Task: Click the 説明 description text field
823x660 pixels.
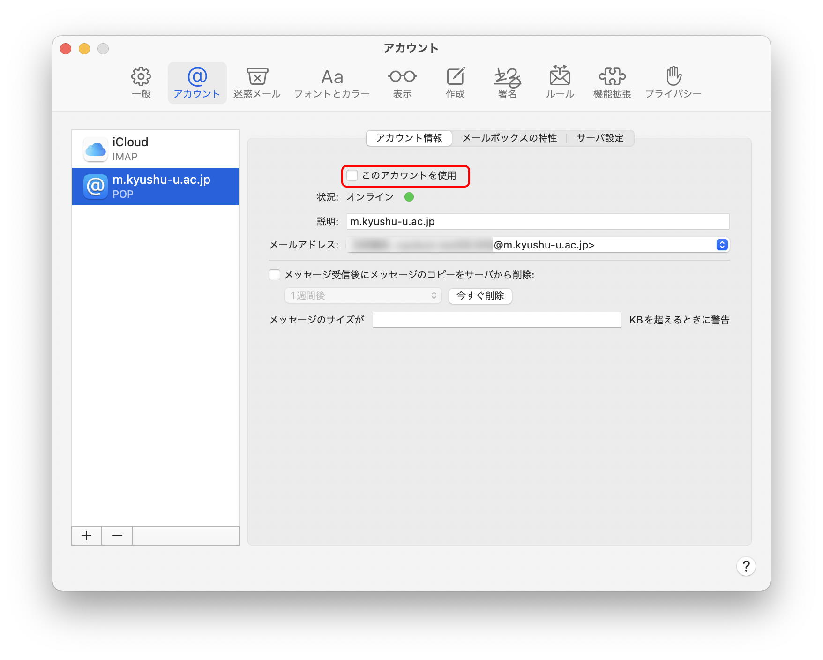Action: (x=538, y=221)
